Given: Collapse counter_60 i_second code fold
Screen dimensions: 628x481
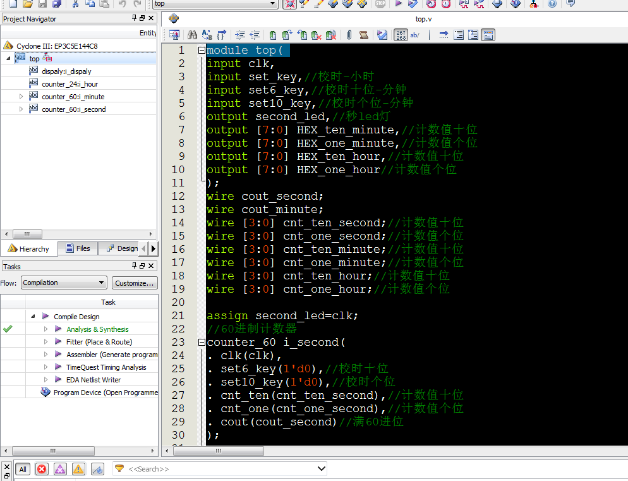Looking at the screenshot, I should (202, 343).
